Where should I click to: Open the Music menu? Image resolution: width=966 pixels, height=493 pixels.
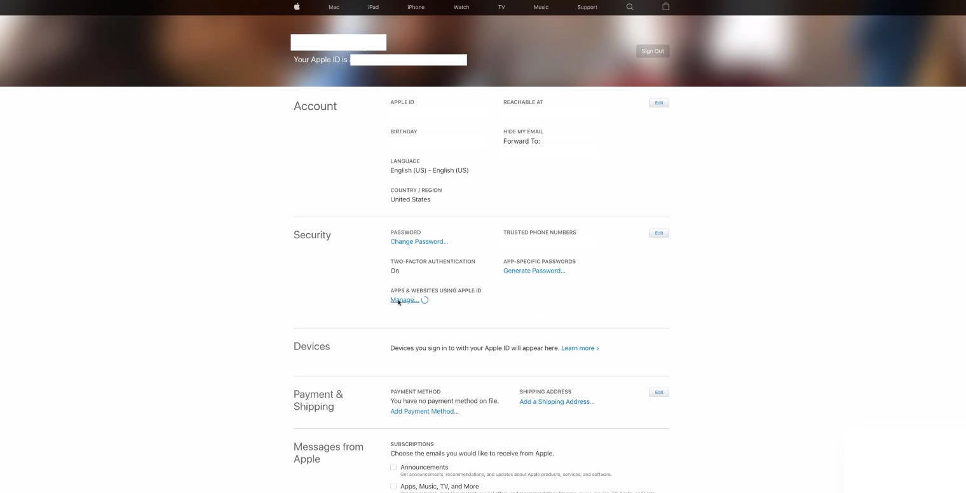coord(541,7)
